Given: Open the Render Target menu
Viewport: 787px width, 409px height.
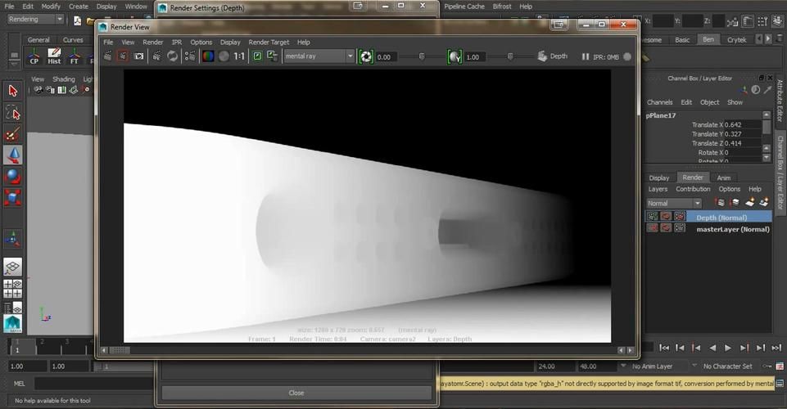Looking at the screenshot, I should [x=269, y=42].
